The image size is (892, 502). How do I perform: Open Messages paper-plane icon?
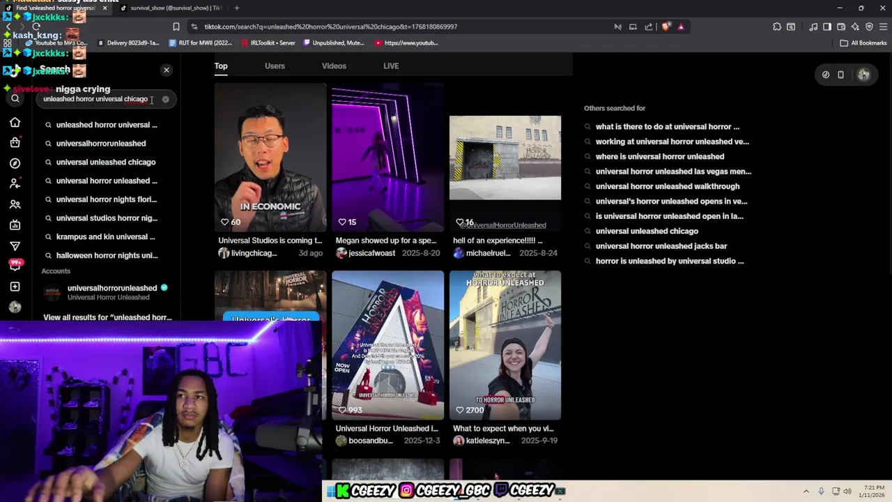(15, 246)
